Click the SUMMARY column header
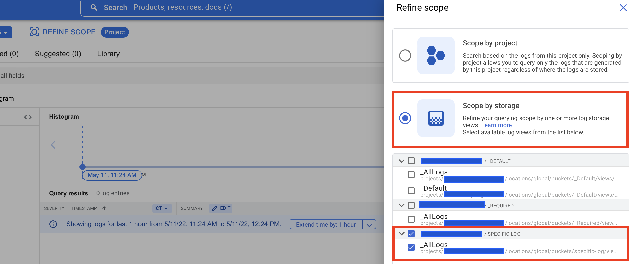Screen dimensions: 636x264 (192, 208)
